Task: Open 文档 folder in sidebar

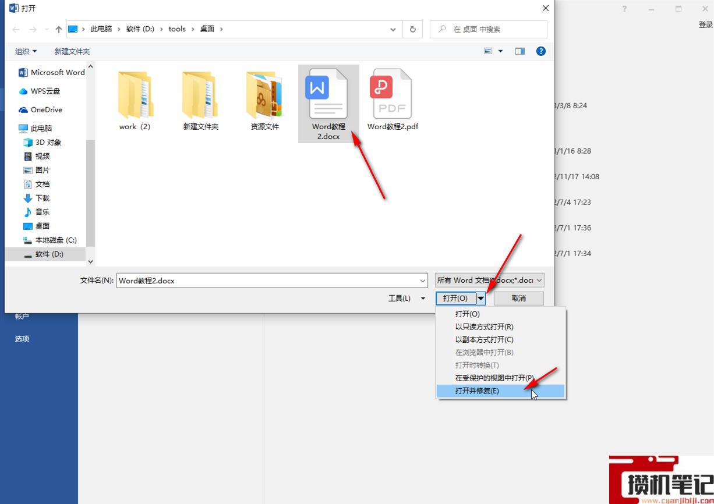Action: pos(36,184)
